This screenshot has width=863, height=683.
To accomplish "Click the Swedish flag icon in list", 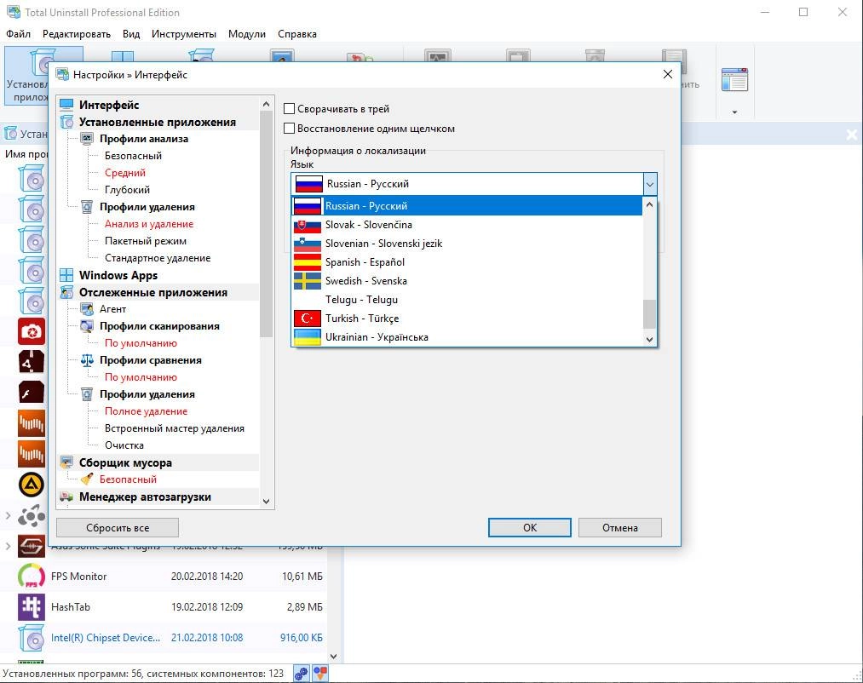I will click(x=308, y=281).
